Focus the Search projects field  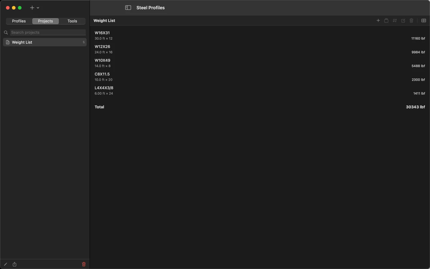click(x=48, y=33)
